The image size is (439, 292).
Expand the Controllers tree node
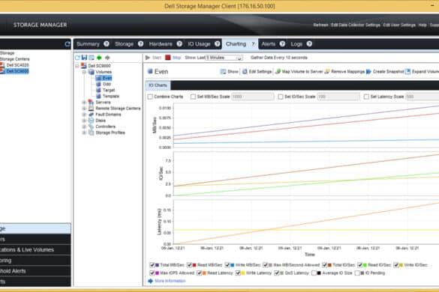[x=84, y=127]
